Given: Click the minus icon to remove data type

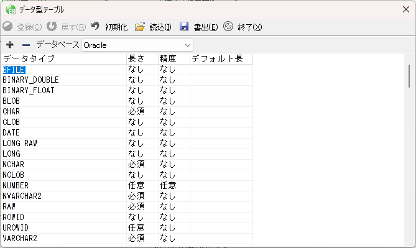Looking at the screenshot, I should 26,45.
